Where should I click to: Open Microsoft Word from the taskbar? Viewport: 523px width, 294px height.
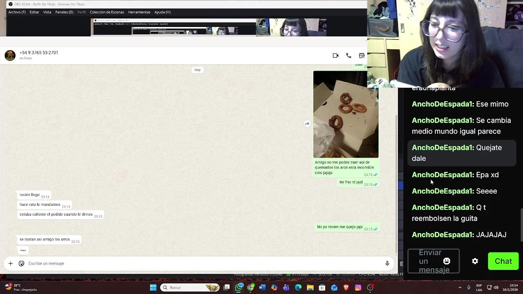(262, 287)
